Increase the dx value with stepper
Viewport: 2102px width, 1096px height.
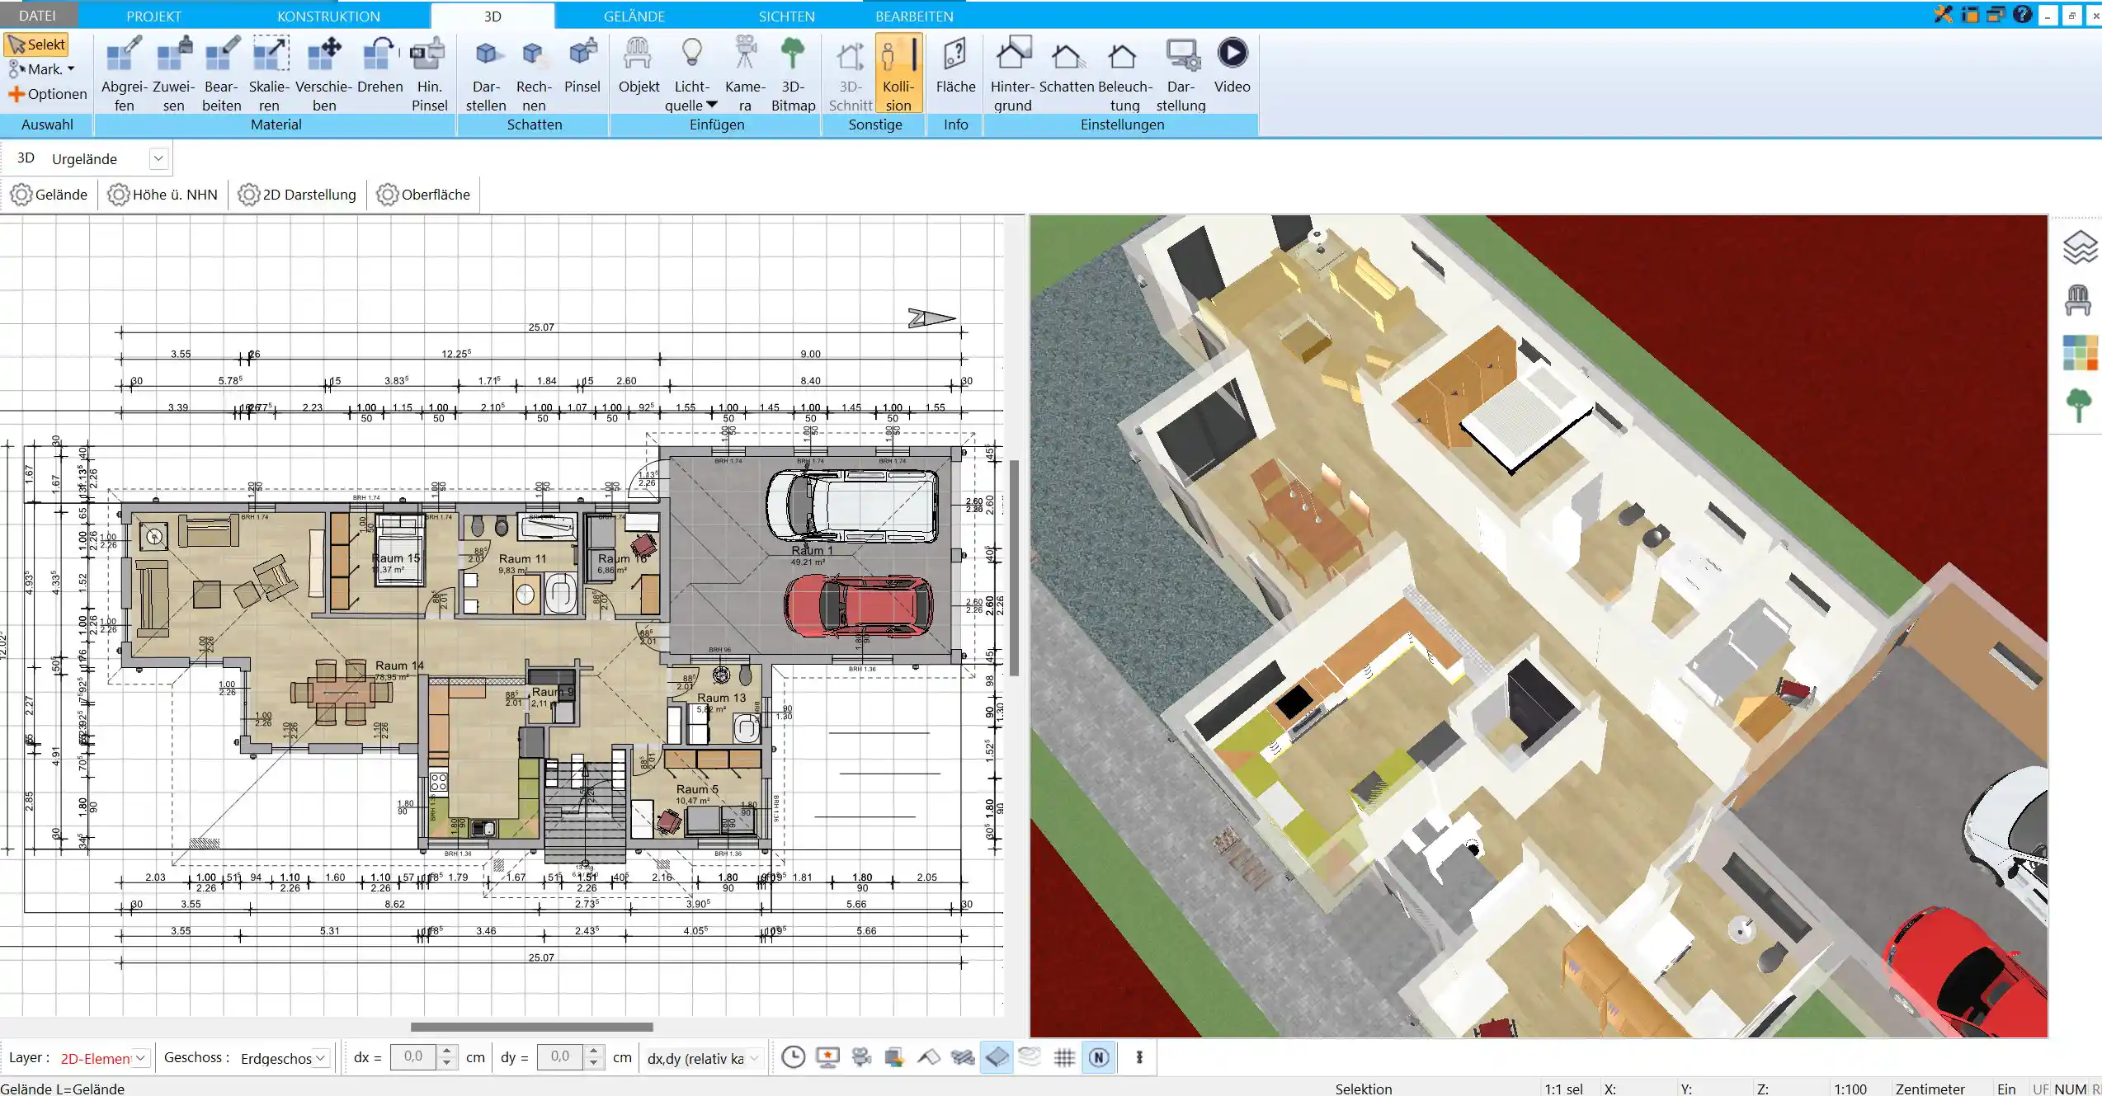pyautogui.click(x=446, y=1051)
